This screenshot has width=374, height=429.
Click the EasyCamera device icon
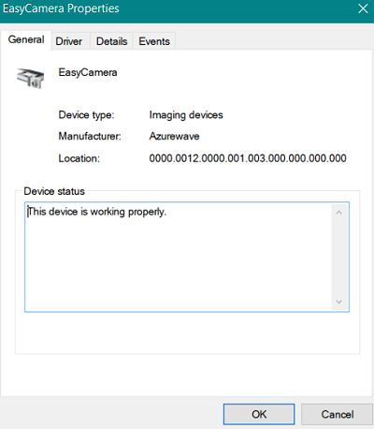click(x=30, y=78)
